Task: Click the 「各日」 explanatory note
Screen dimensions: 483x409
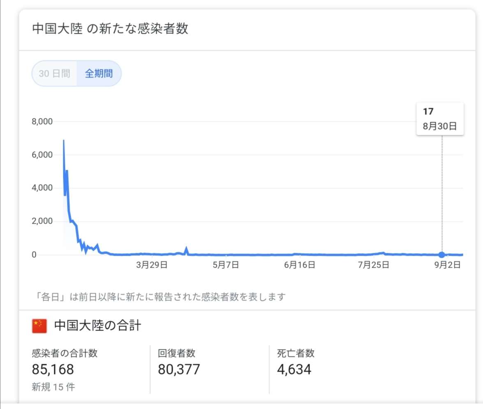Action: pyautogui.click(x=159, y=297)
